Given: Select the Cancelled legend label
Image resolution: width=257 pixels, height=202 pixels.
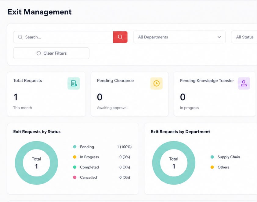Looking at the screenshot, I should tap(88, 177).
